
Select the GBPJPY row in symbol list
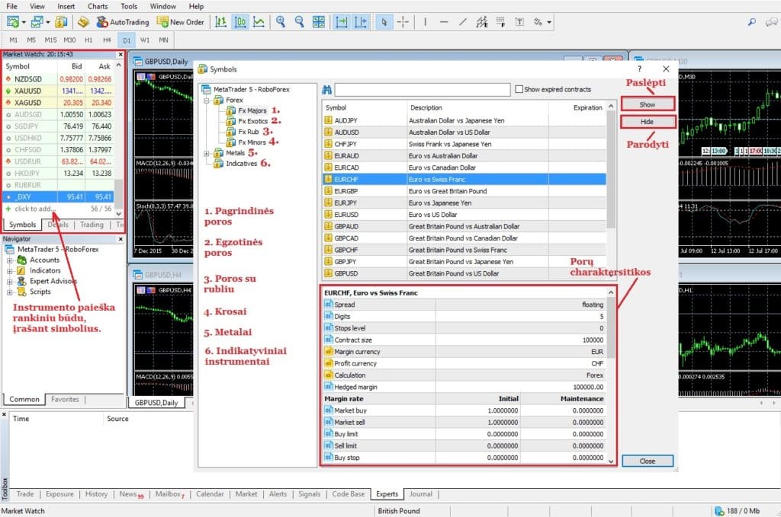(x=464, y=261)
